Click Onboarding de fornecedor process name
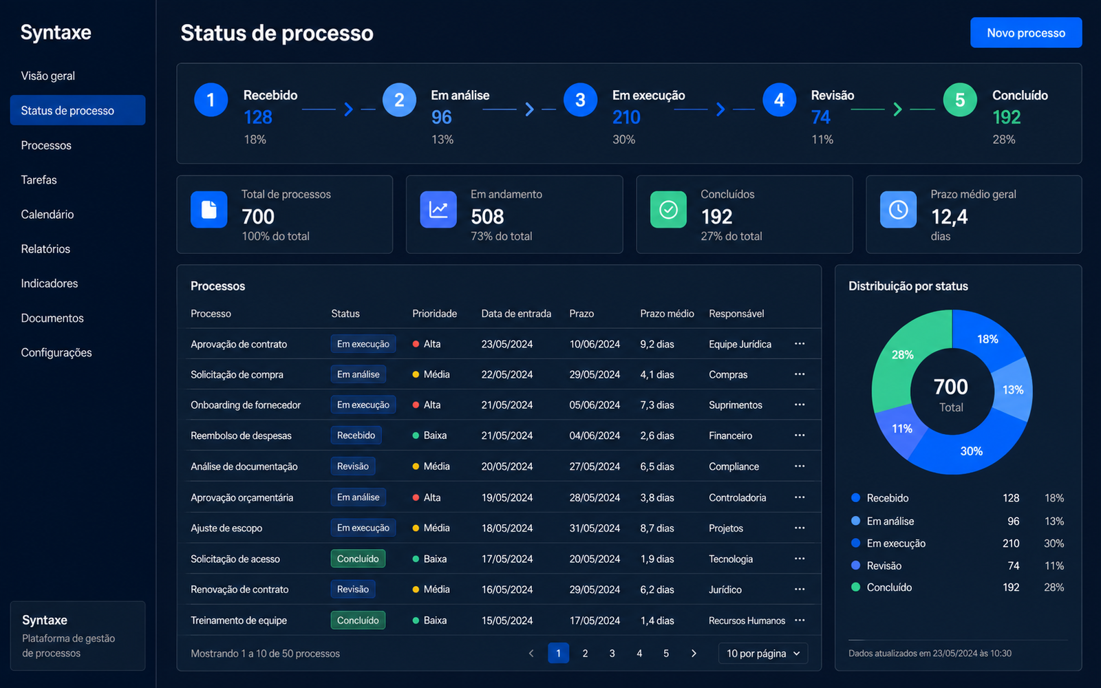1101x688 pixels. point(246,405)
